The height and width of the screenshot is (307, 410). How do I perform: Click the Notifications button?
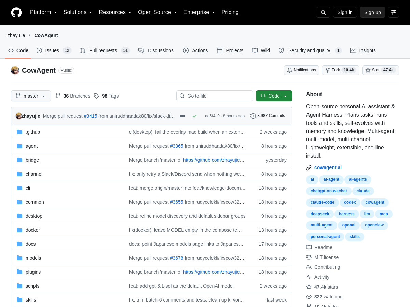click(x=301, y=70)
